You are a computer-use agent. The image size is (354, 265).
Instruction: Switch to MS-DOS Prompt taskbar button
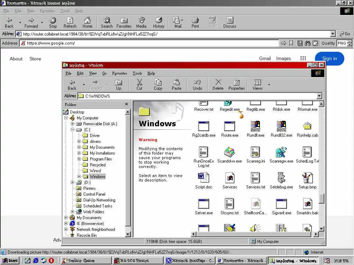pyautogui.click(x=138, y=261)
